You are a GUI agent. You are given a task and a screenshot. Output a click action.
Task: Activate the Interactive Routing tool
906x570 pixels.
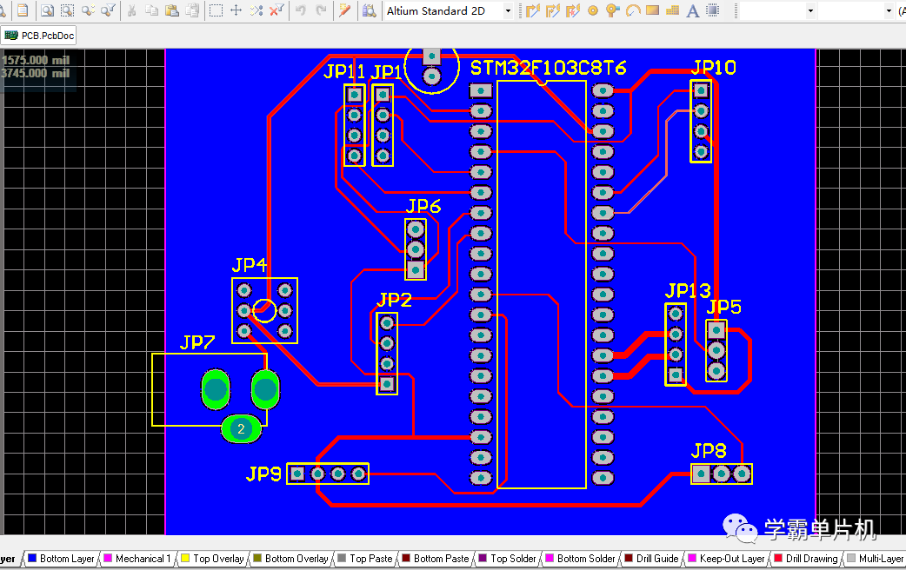click(533, 10)
